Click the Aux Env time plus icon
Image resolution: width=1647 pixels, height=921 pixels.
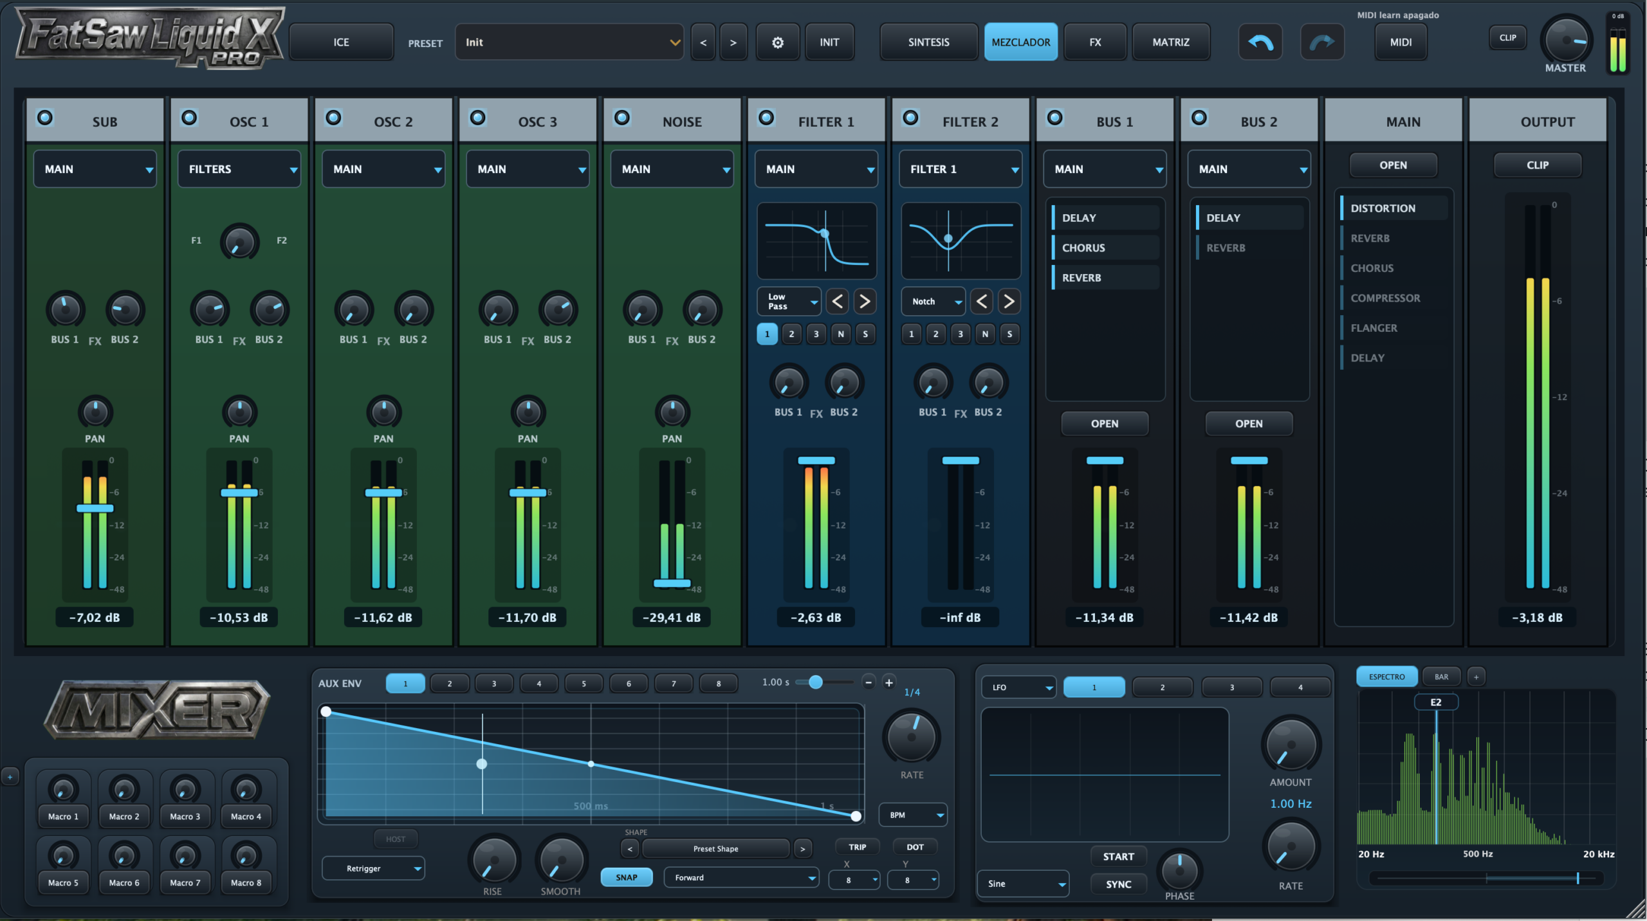tap(889, 682)
